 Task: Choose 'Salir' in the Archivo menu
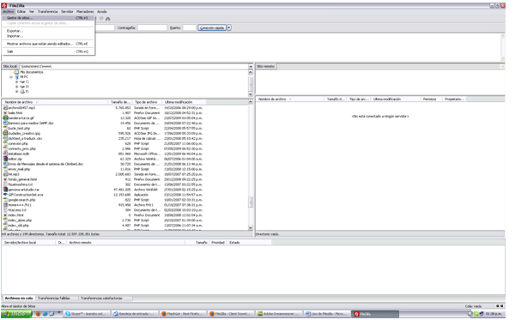[x=48, y=51]
